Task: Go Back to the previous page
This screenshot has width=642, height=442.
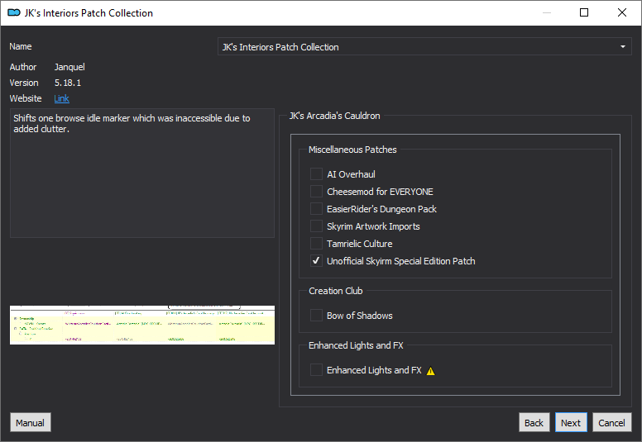Action: pyautogui.click(x=534, y=422)
